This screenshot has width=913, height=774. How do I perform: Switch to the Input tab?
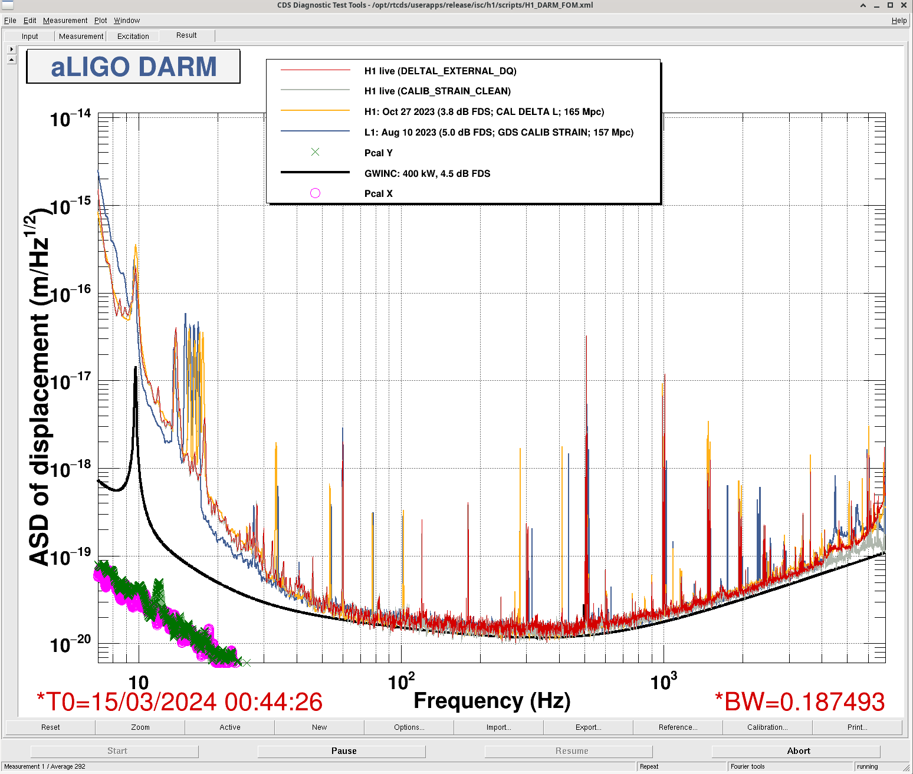29,37
